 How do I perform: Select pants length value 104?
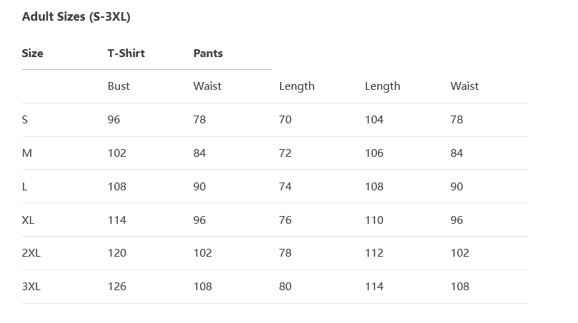pos(374,120)
